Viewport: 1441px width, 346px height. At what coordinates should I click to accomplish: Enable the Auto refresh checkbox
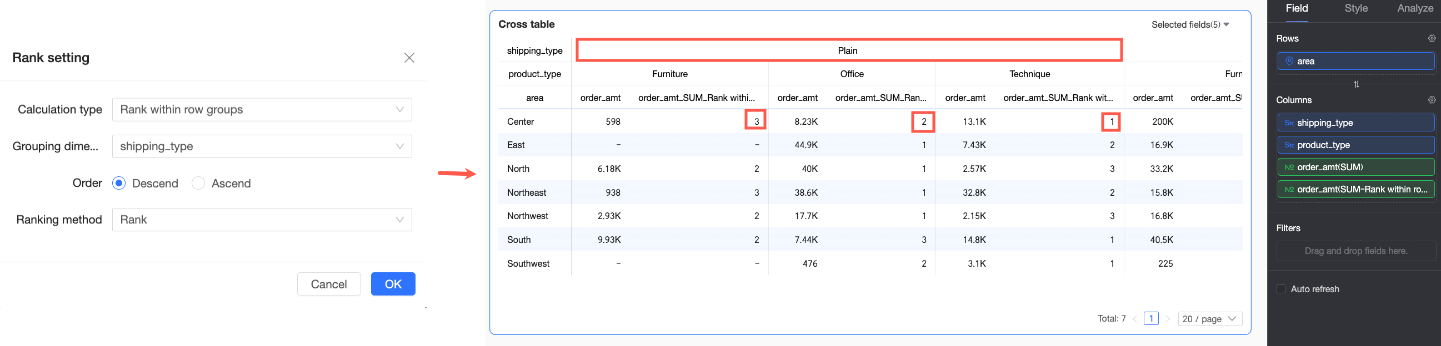tap(1281, 289)
